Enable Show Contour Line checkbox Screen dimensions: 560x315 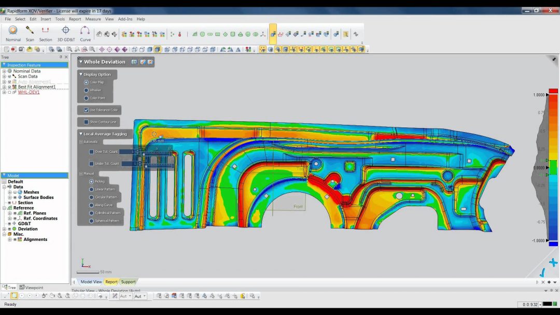pyautogui.click(x=86, y=122)
